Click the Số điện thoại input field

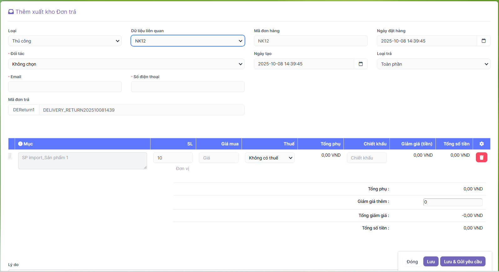tap(188, 87)
